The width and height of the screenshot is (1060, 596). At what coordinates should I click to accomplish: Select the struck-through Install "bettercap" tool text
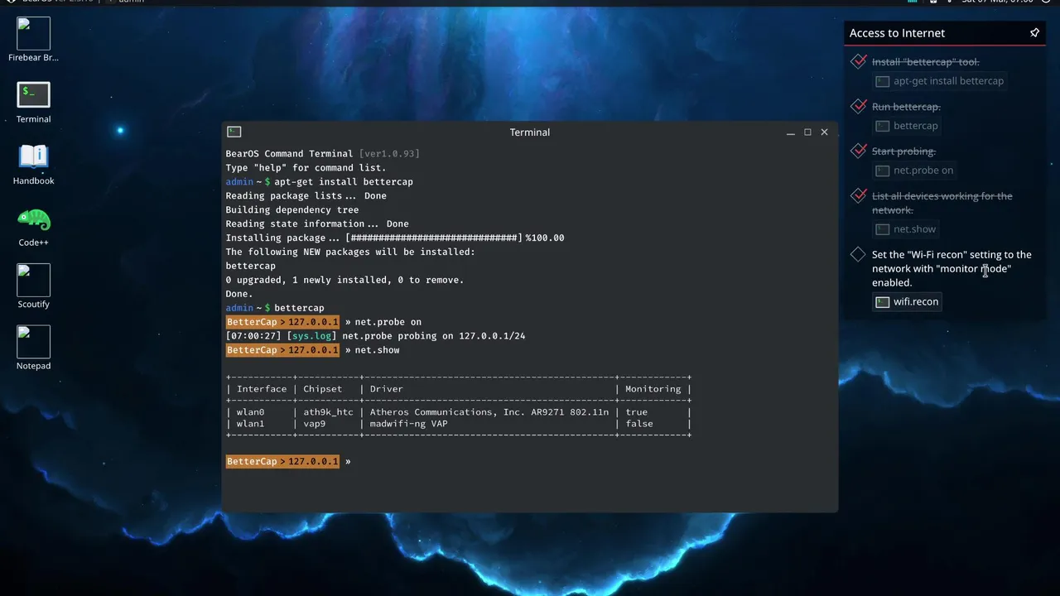(925, 62)
